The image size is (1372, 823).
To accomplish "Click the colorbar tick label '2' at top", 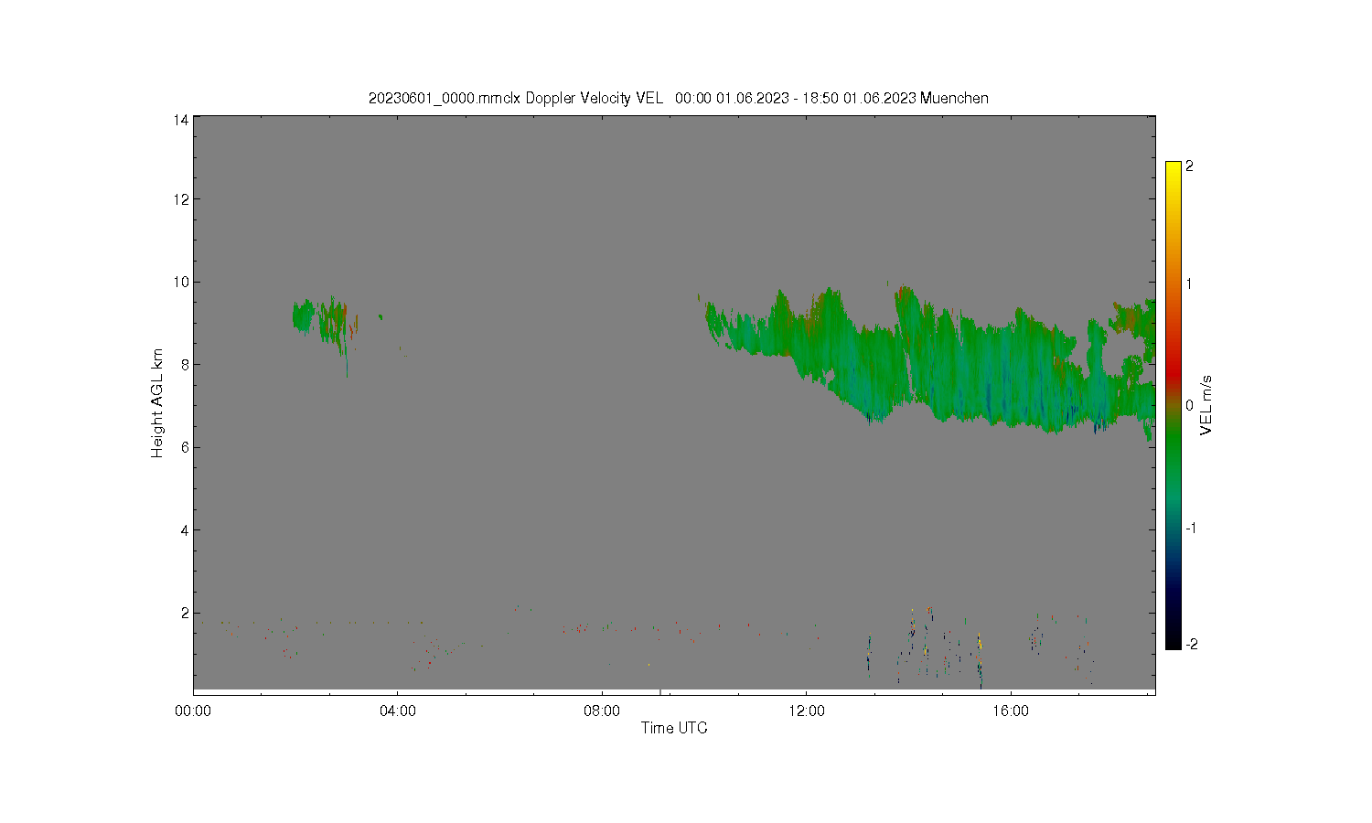I will pos(1189,166).
